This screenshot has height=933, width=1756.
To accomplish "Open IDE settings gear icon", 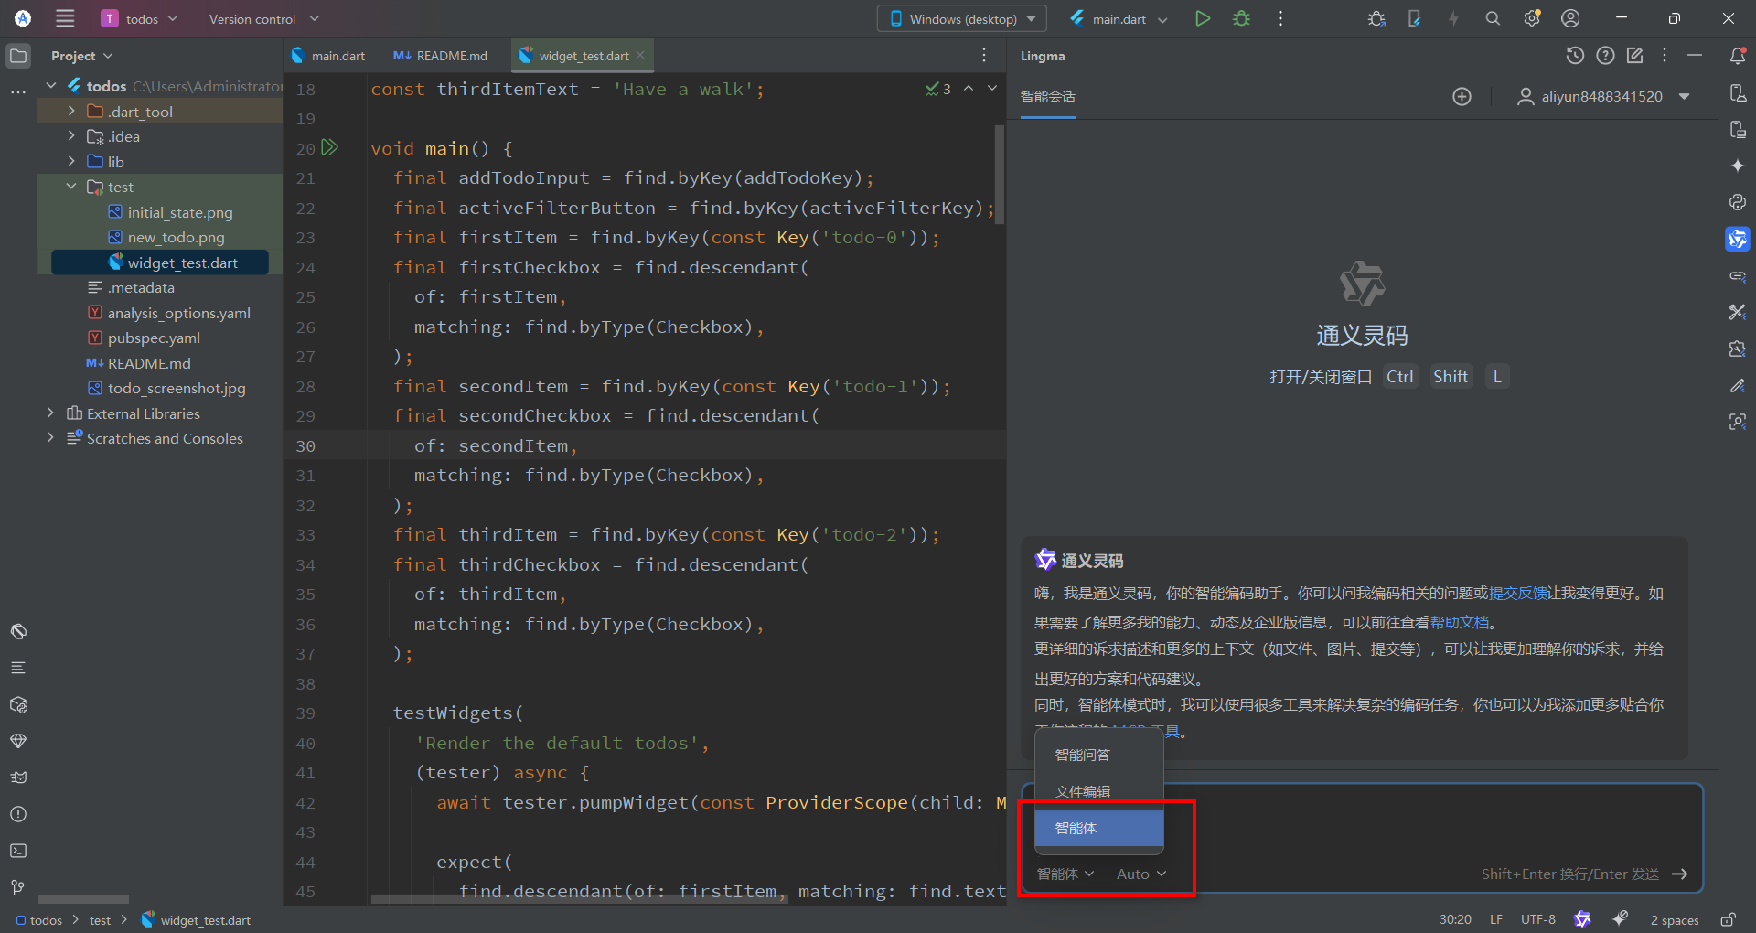I will click(x=1532, y=18).
